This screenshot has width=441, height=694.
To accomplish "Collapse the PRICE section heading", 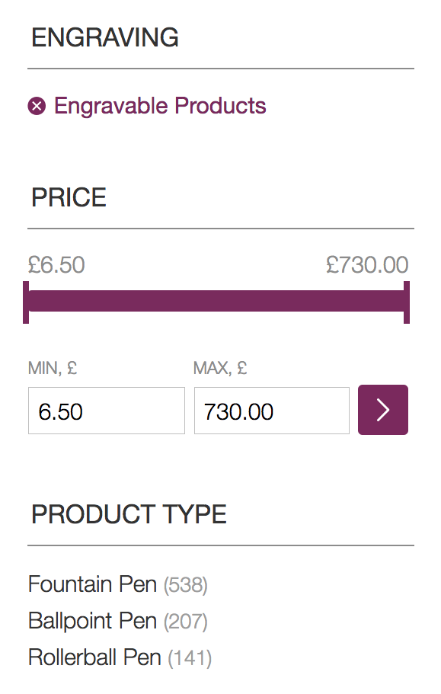I will [69, 197].
